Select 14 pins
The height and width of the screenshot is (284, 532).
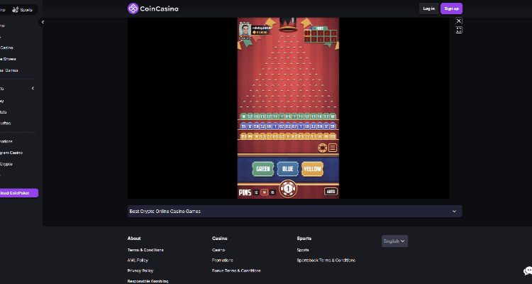(265, 192)
